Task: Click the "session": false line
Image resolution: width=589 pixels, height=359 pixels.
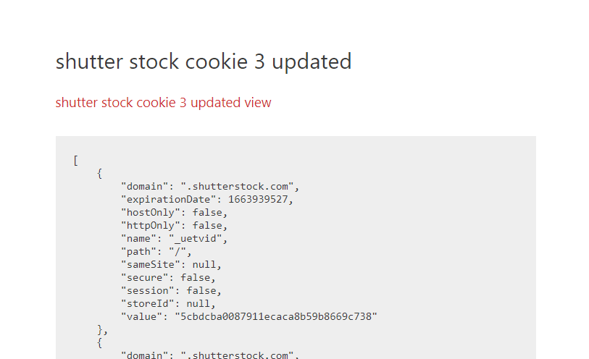Action: coord(171,291)
